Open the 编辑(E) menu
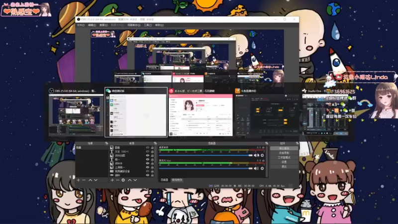This screenshot has height=224, width=398. 92,25
